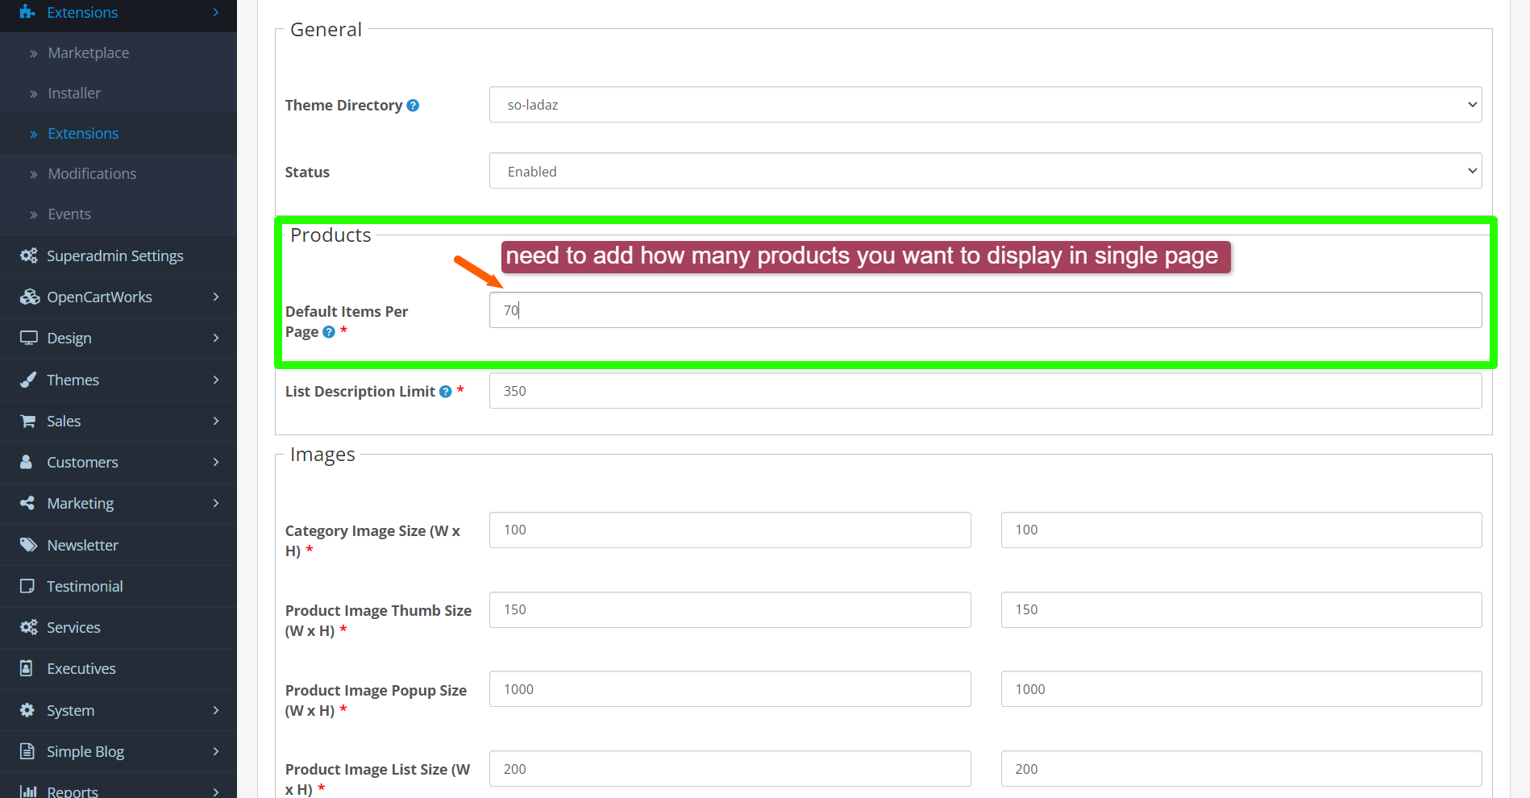Click the Product Image Thumb Size height field
The width and height of the screenshot is (1530, 798).
[1241, 609]
